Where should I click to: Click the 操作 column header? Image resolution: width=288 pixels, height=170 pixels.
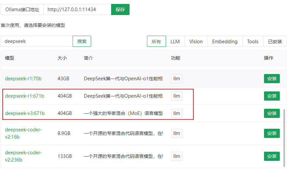pyautogui.click(x=269, y=58)
